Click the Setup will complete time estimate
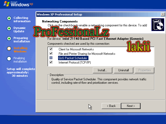The width and height of the screenshot is (166, 124). point(21,72)
